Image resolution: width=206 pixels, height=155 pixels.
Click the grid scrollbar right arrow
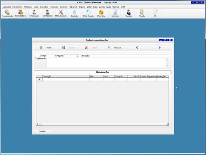coord(167,124)
